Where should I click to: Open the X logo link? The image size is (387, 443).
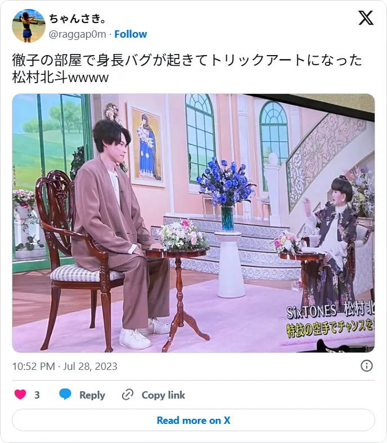click(366, 17)
